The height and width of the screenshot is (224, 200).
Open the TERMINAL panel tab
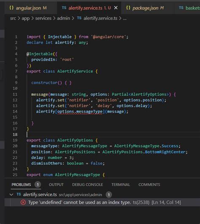pyautogui.click(x=121, y=185)
